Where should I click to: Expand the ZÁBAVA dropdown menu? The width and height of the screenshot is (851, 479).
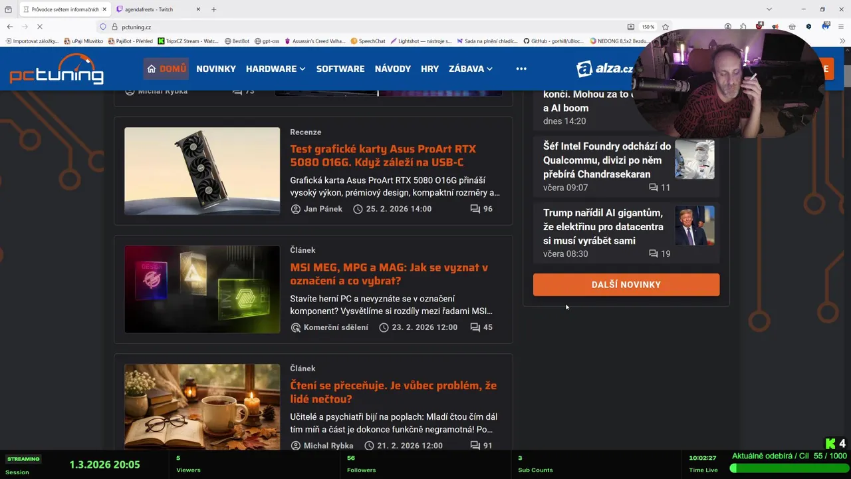coord(471,69)
